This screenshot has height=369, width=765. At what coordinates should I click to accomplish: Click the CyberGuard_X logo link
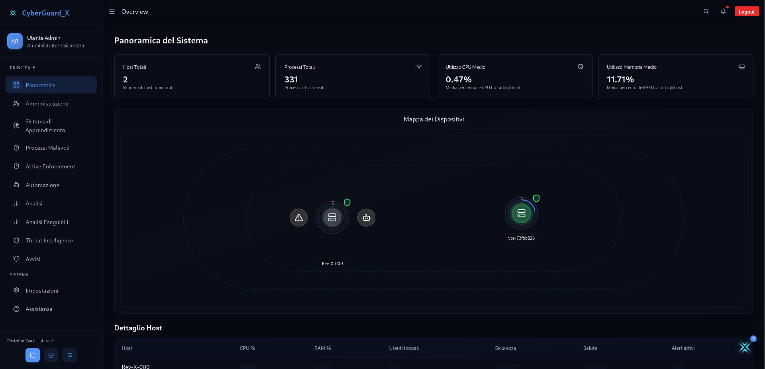(x=40, y=13)
